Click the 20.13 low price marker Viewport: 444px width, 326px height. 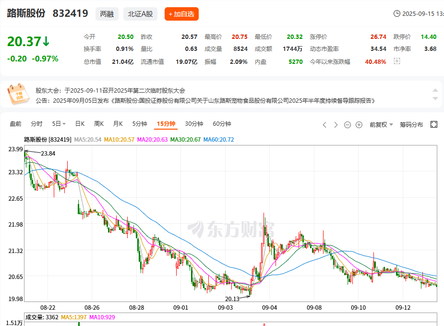point(232,299)
